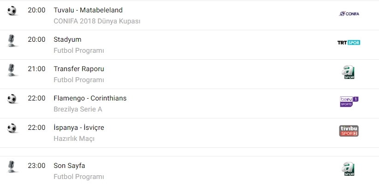The width and height of the screenshot is (379, 184).
Task: Click the CONIFA channel logo
Action: (349, 14)
